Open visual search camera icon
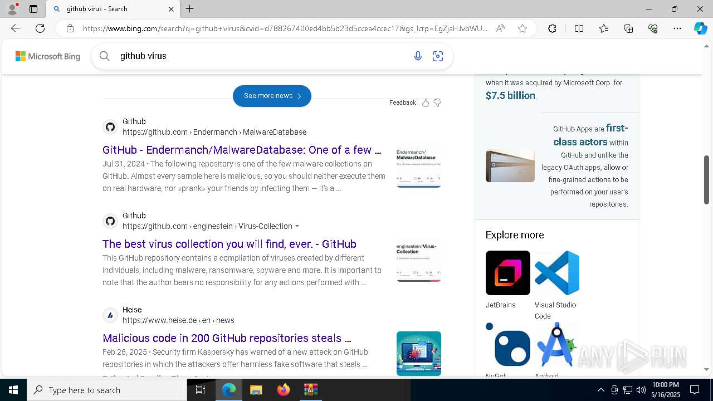Screen dimensions: 713x401 click(438, 56)
